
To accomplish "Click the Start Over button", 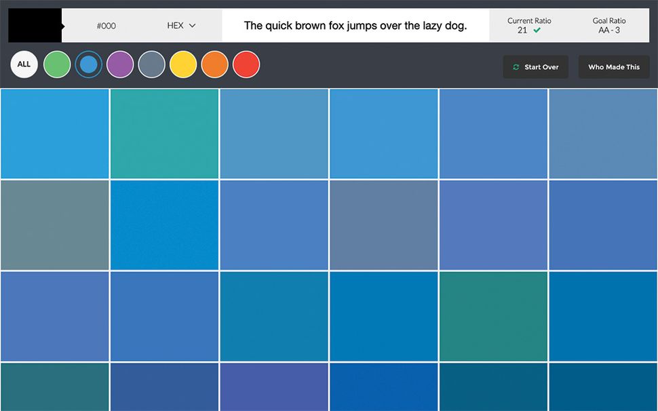I will [535, 67].
